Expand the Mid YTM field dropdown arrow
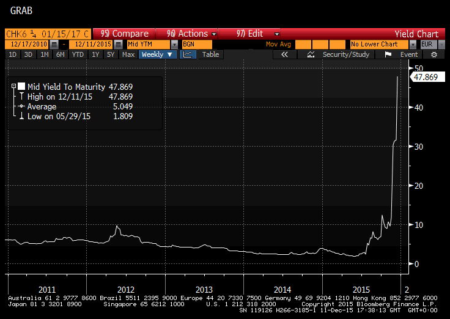This screenshot has width=450, height=319. [174, 45]
